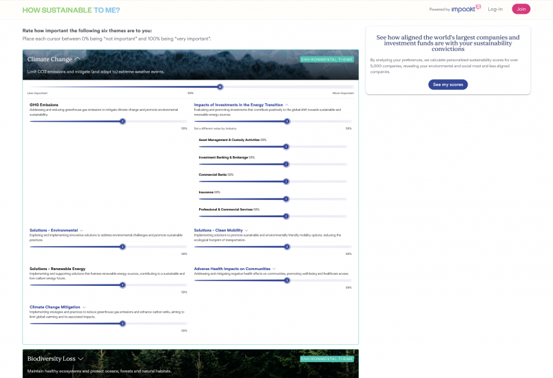
Task: Expand the Climate Change Mitigation subtopic
Action: tap(84, 307)
